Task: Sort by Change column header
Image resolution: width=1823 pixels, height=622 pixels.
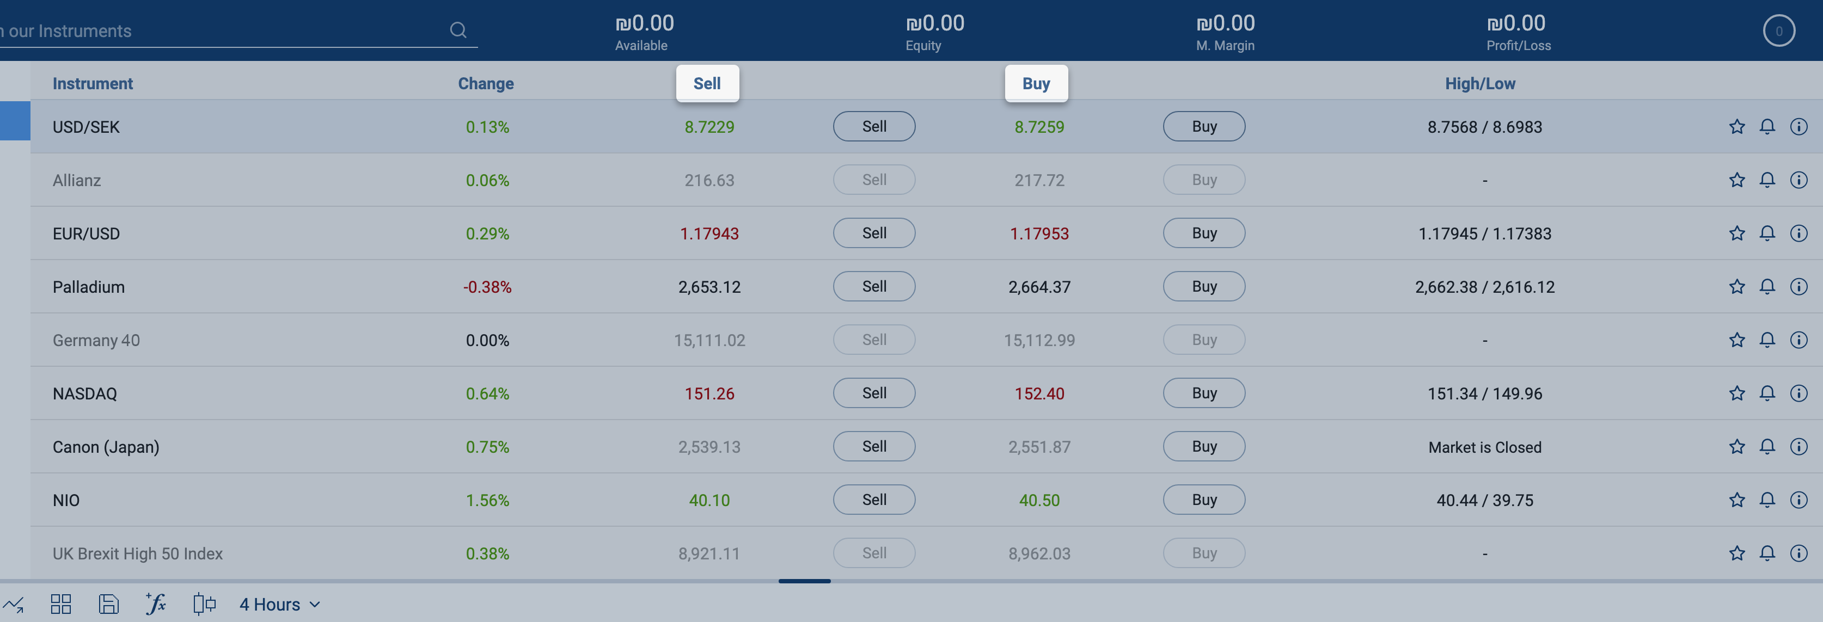Action: point(486,83)
